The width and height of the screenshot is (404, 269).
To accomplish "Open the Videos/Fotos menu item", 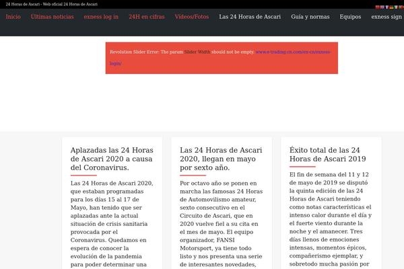I will pos(192,17).
